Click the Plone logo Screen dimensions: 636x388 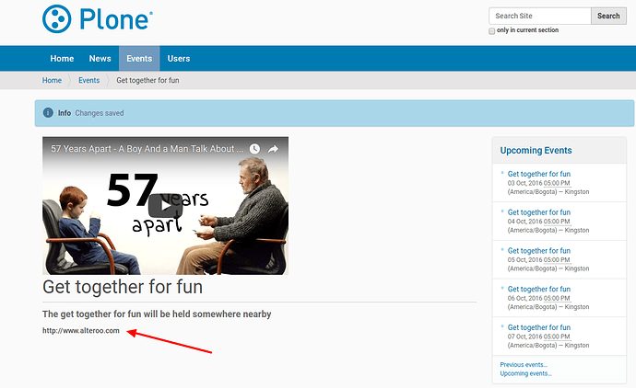pos(98,19)
